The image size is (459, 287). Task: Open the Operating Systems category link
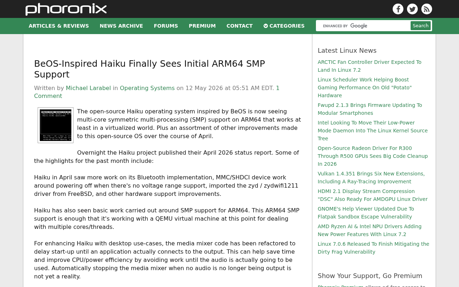(147, 88)
